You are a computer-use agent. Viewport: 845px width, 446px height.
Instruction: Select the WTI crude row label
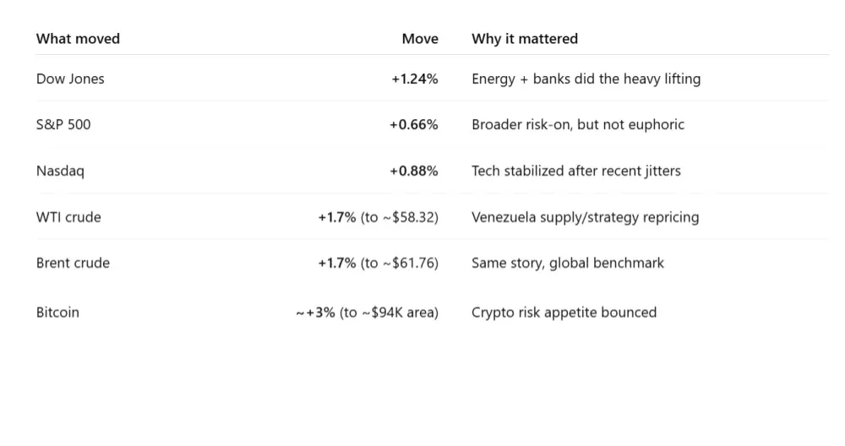(x=68, y=217)
